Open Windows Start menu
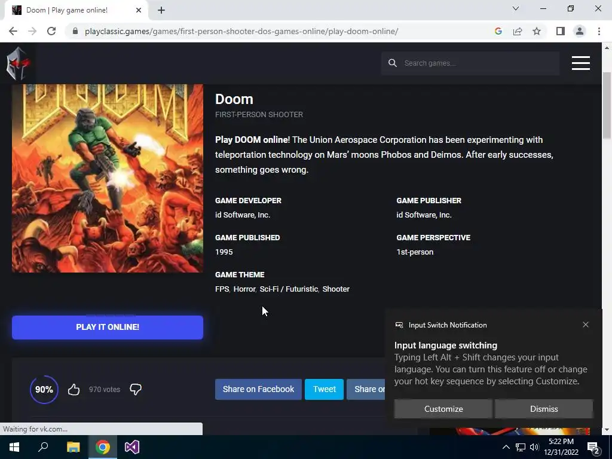 [14, 447]
